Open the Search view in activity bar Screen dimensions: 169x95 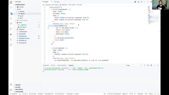pos(11,8)
